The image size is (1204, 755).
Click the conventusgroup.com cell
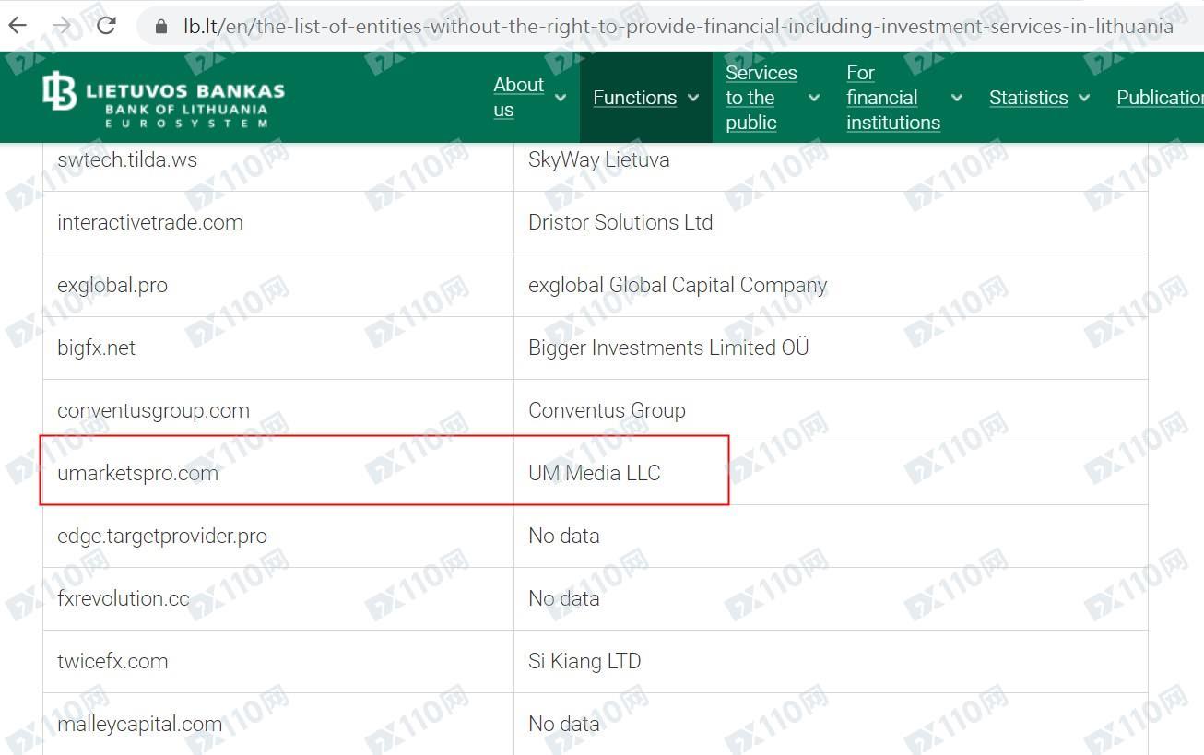tap(278, 410)
